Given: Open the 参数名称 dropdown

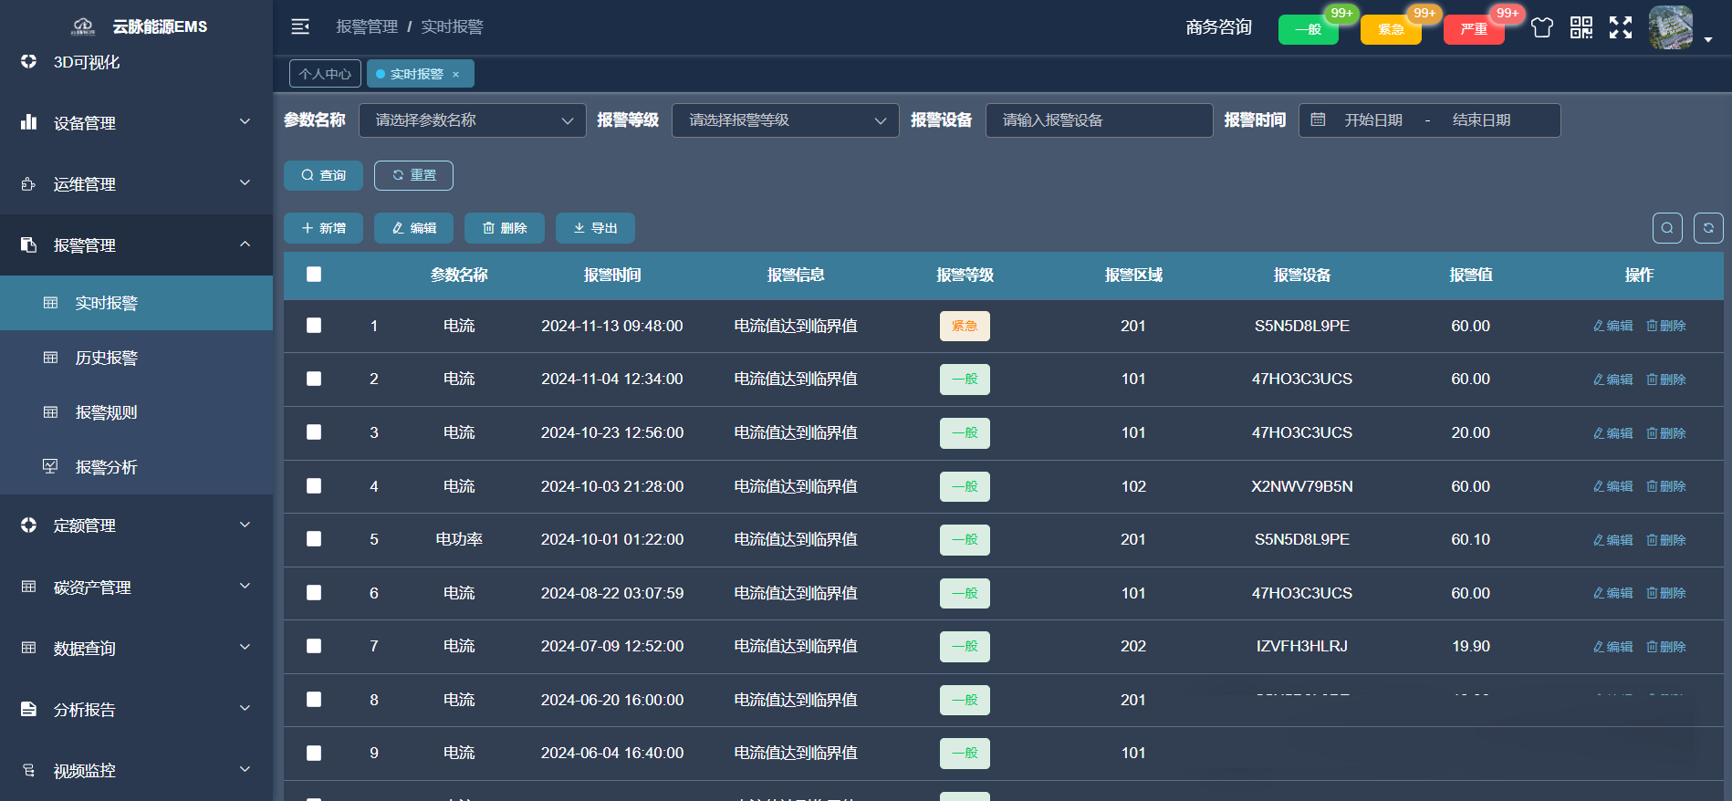Looking at the screenshot, I should [x=472, y=120].
